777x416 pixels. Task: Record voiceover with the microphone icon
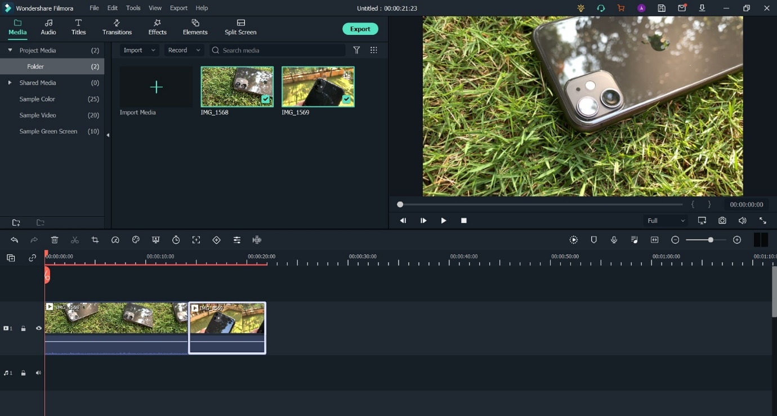[x=614, y=240]
